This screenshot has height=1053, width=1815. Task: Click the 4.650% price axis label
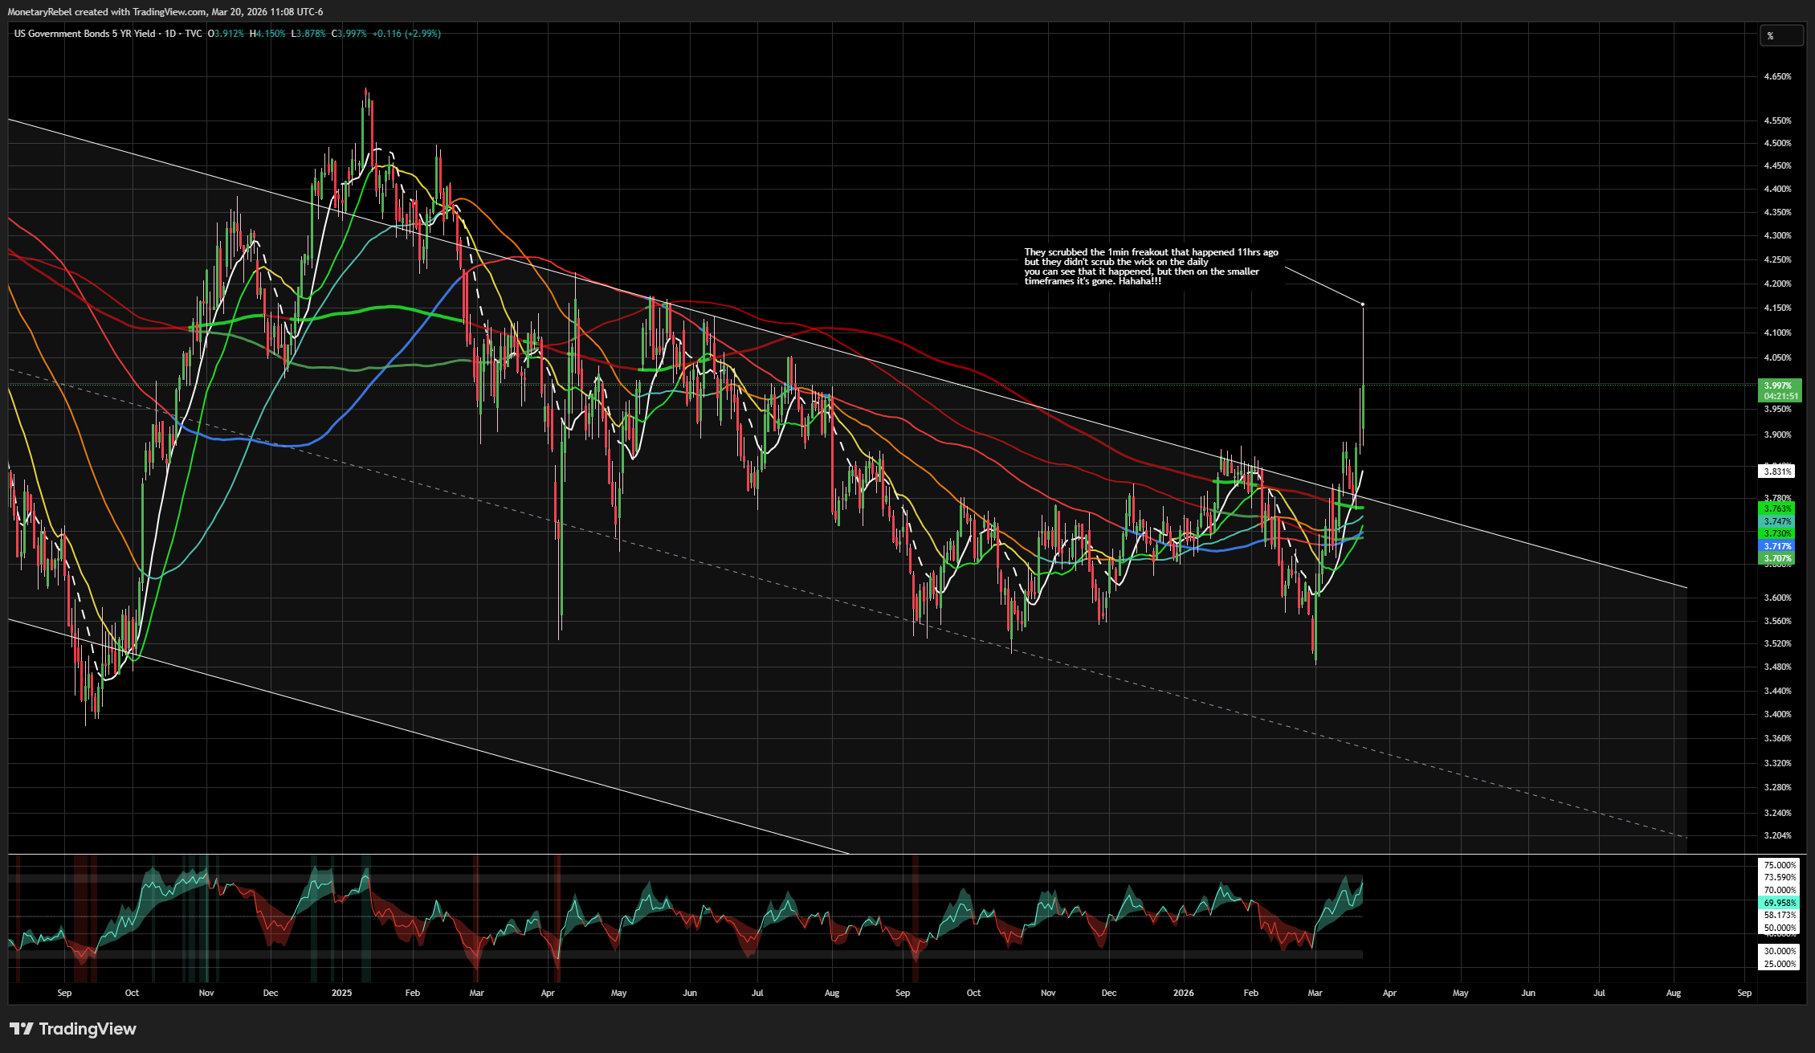coord(1777,77)
